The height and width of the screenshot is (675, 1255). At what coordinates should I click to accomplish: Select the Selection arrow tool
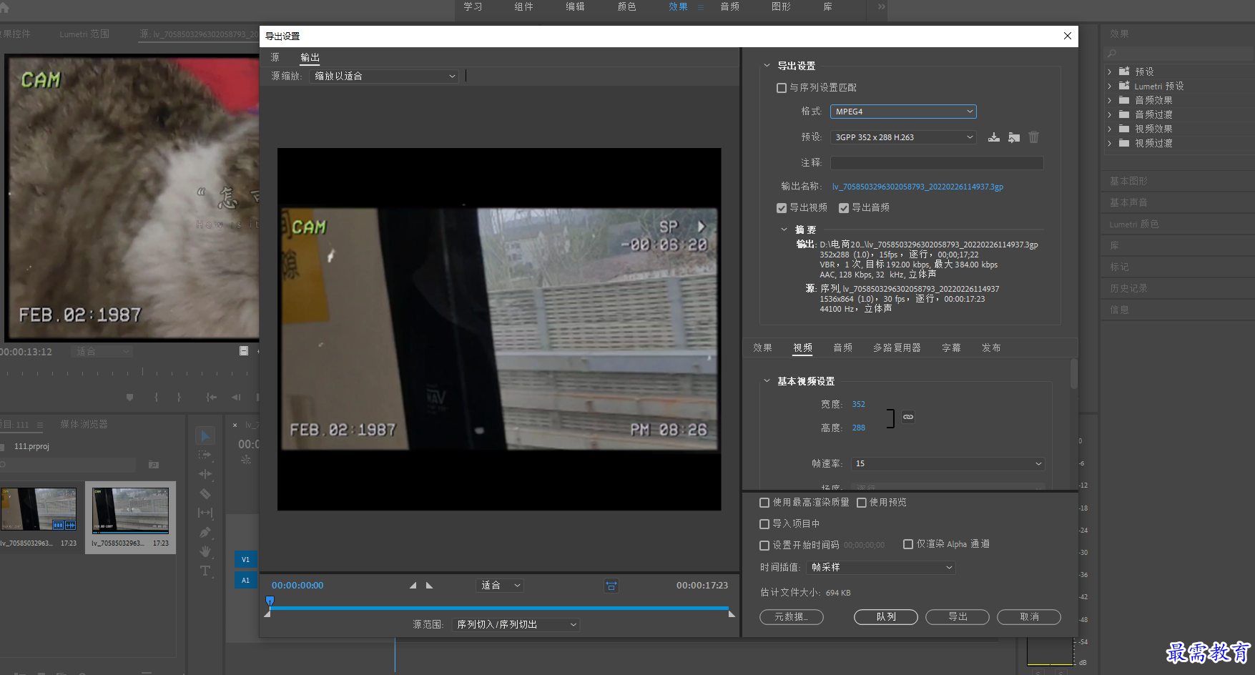[x=205, y=435]
